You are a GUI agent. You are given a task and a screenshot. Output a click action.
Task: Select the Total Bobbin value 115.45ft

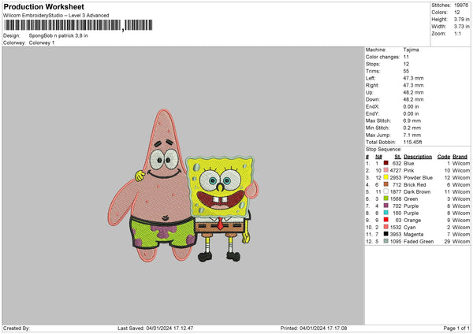pyautogui.click(x=412, y=142)
